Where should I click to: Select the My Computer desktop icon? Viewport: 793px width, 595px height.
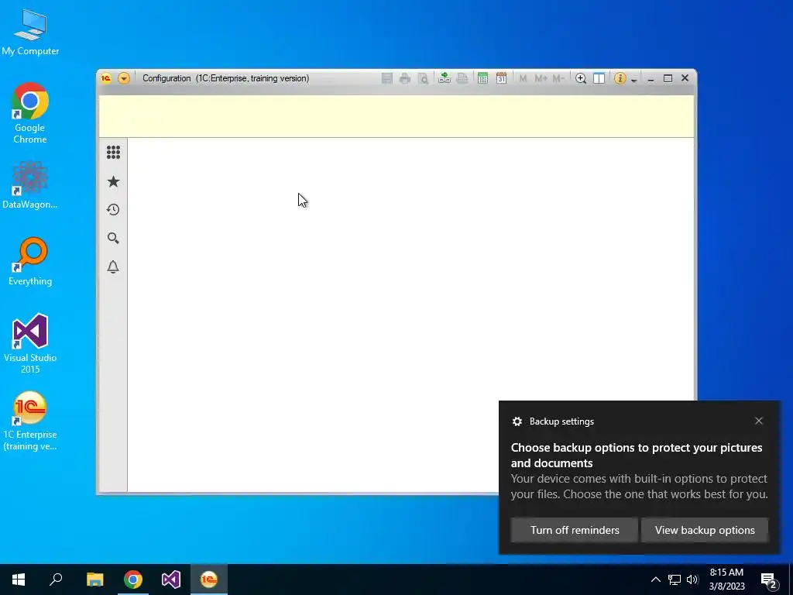click(30, 33)
